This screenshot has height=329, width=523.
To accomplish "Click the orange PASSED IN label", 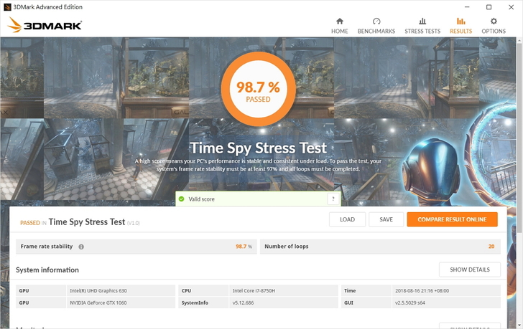I will (33, 223).
